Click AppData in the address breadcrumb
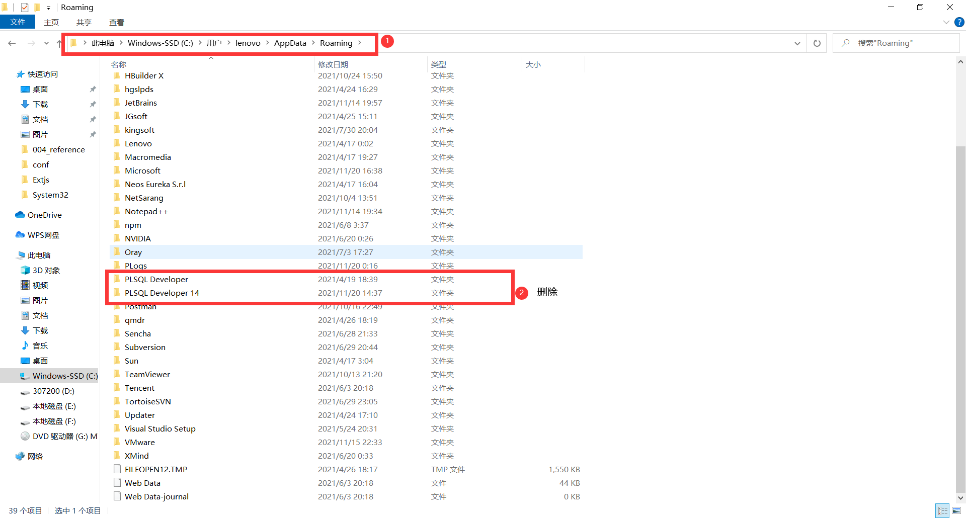This screenshot has width=966, height=518. tap(290, 43)
